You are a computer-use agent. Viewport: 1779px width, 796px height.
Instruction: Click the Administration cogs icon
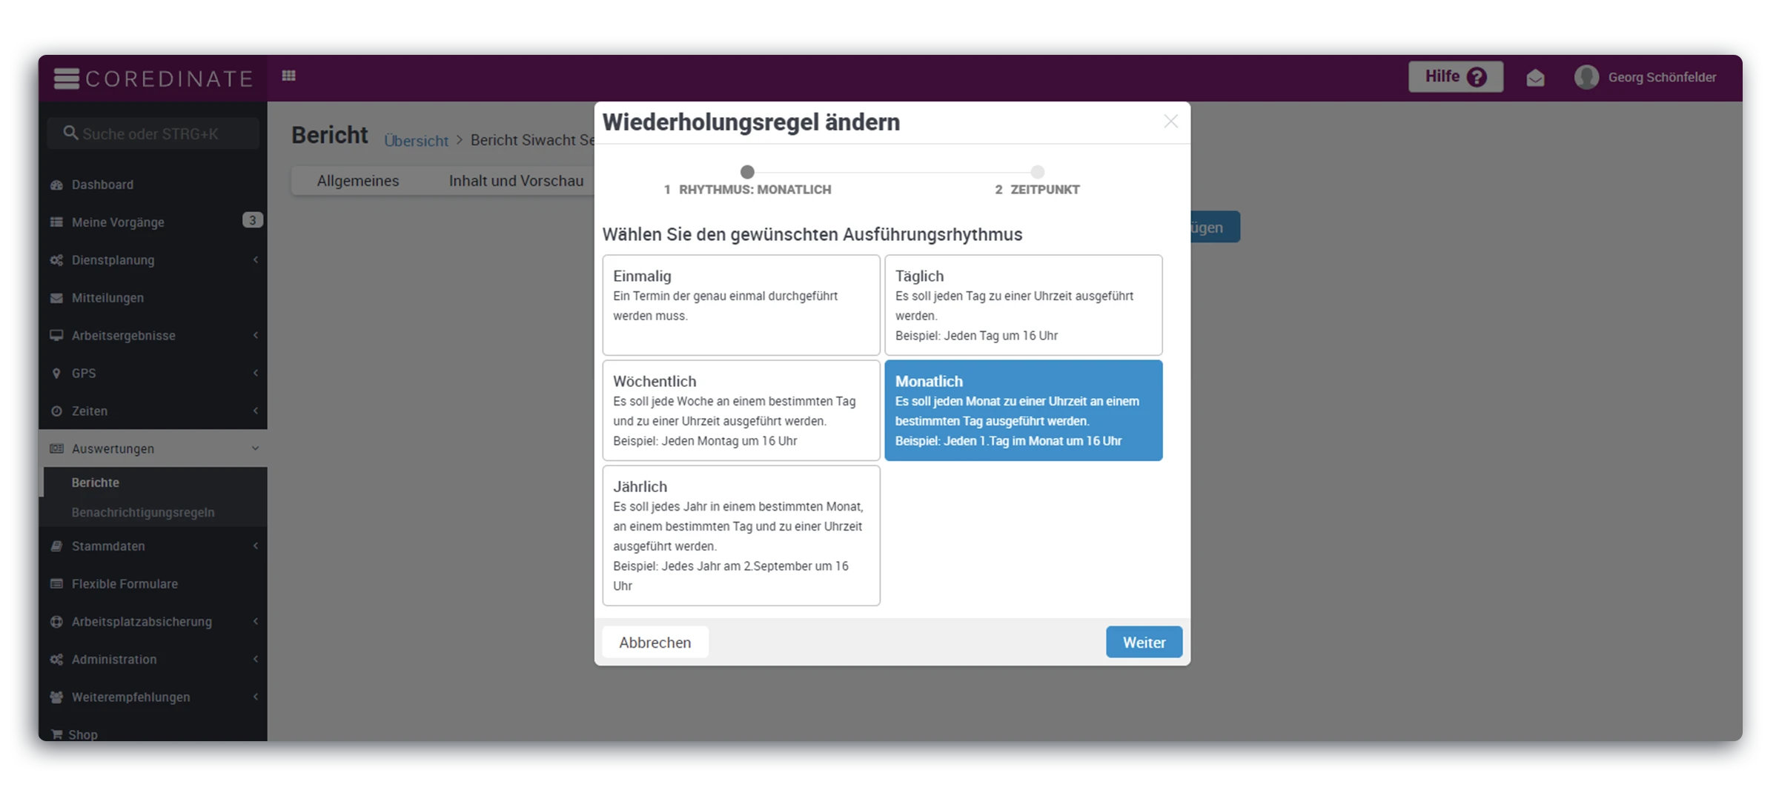56,660
